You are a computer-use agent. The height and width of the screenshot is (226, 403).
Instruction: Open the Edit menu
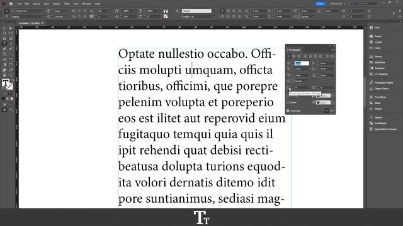point(26,4)
